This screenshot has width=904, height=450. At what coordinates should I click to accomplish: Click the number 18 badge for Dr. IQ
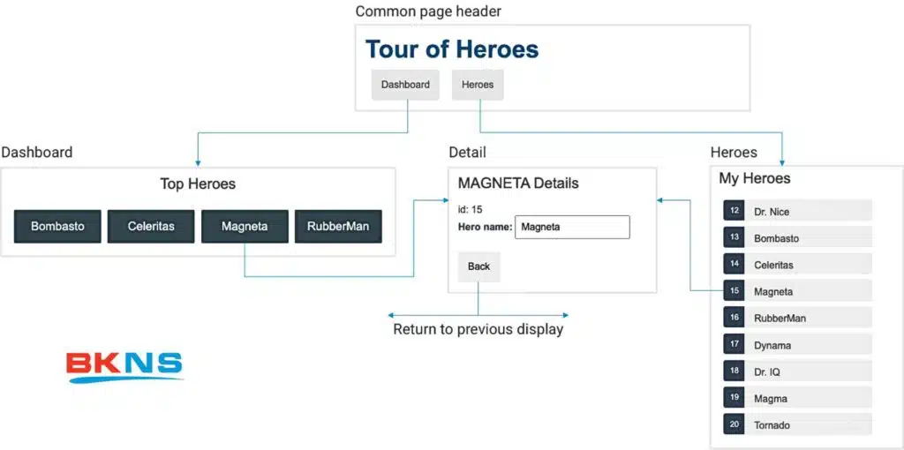pos(734,371)
